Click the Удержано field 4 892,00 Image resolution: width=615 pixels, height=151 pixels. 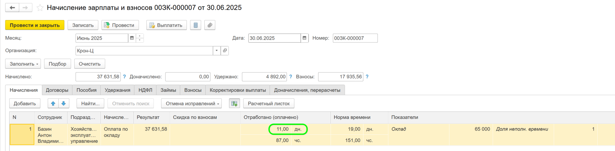click(x=264, y=77)
